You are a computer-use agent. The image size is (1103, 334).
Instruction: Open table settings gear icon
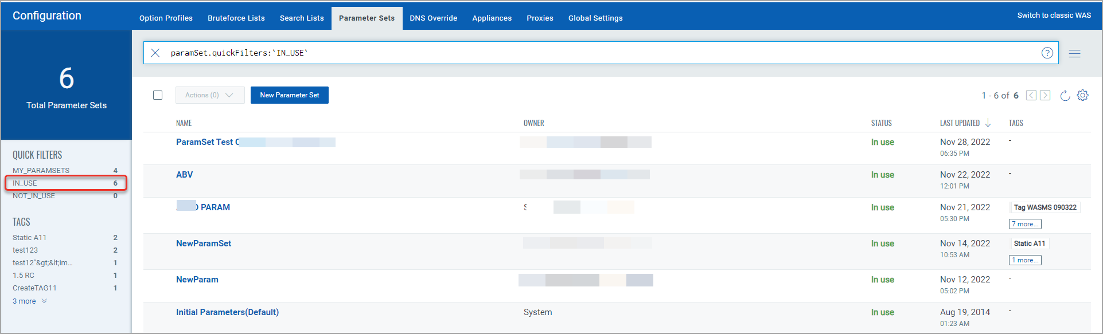tap(1082, 95)
